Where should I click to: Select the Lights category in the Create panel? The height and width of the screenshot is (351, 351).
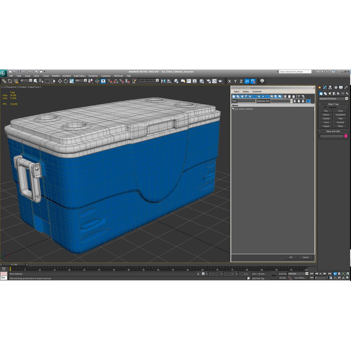(330, 94)
